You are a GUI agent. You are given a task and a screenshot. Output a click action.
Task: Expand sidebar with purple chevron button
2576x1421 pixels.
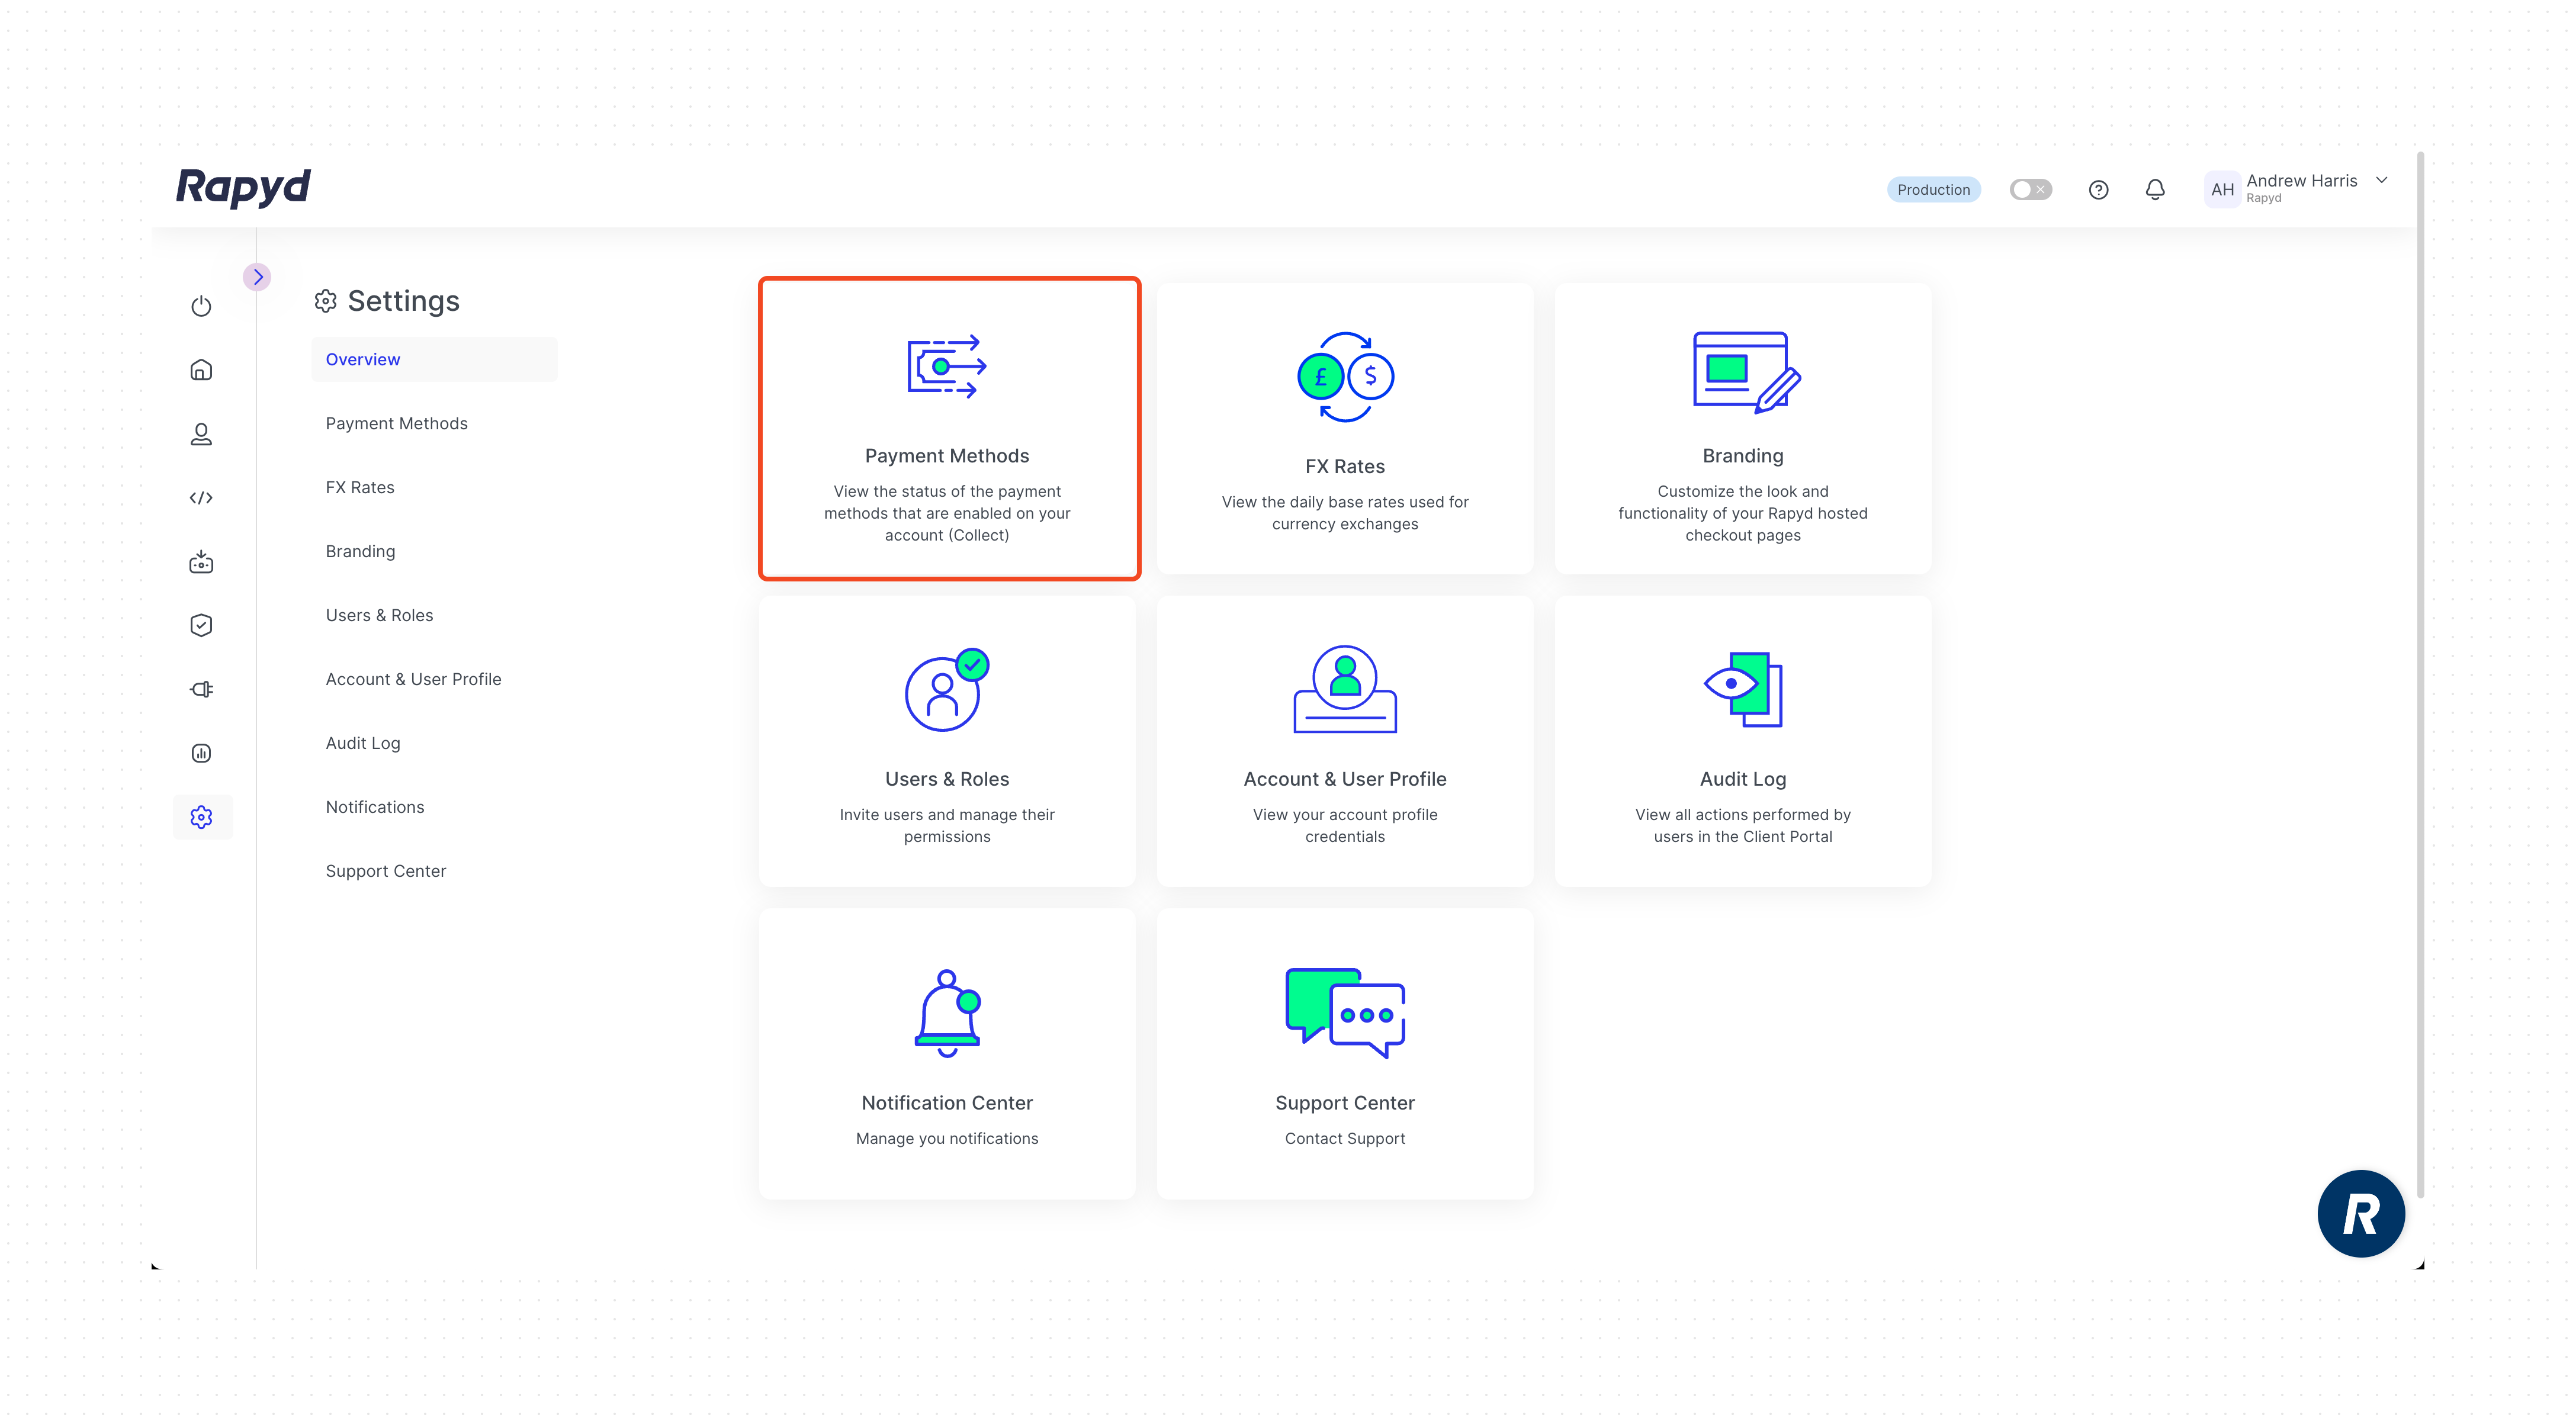(258, 277)
